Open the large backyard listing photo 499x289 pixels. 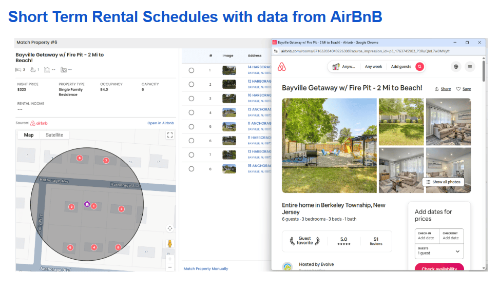tap(329, 145)
